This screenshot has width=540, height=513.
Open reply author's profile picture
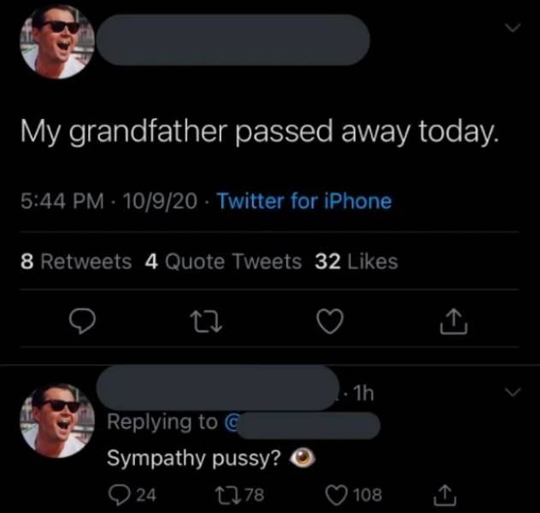[x=56, y=420]
